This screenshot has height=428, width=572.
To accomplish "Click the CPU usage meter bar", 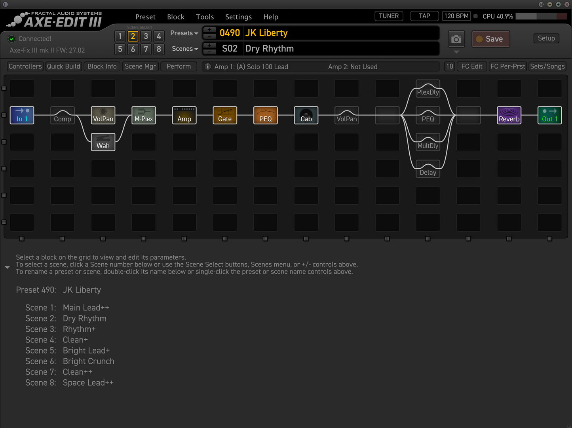I will point(541,16).
